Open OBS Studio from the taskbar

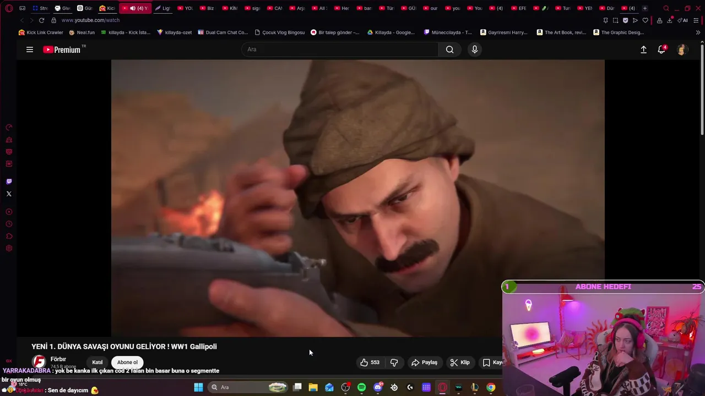tap(346, 387)
